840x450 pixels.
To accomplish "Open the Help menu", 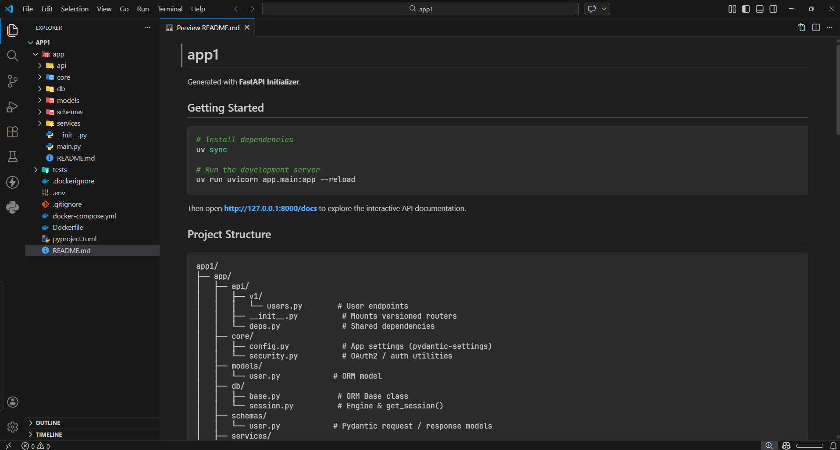I will pos(198,9).
